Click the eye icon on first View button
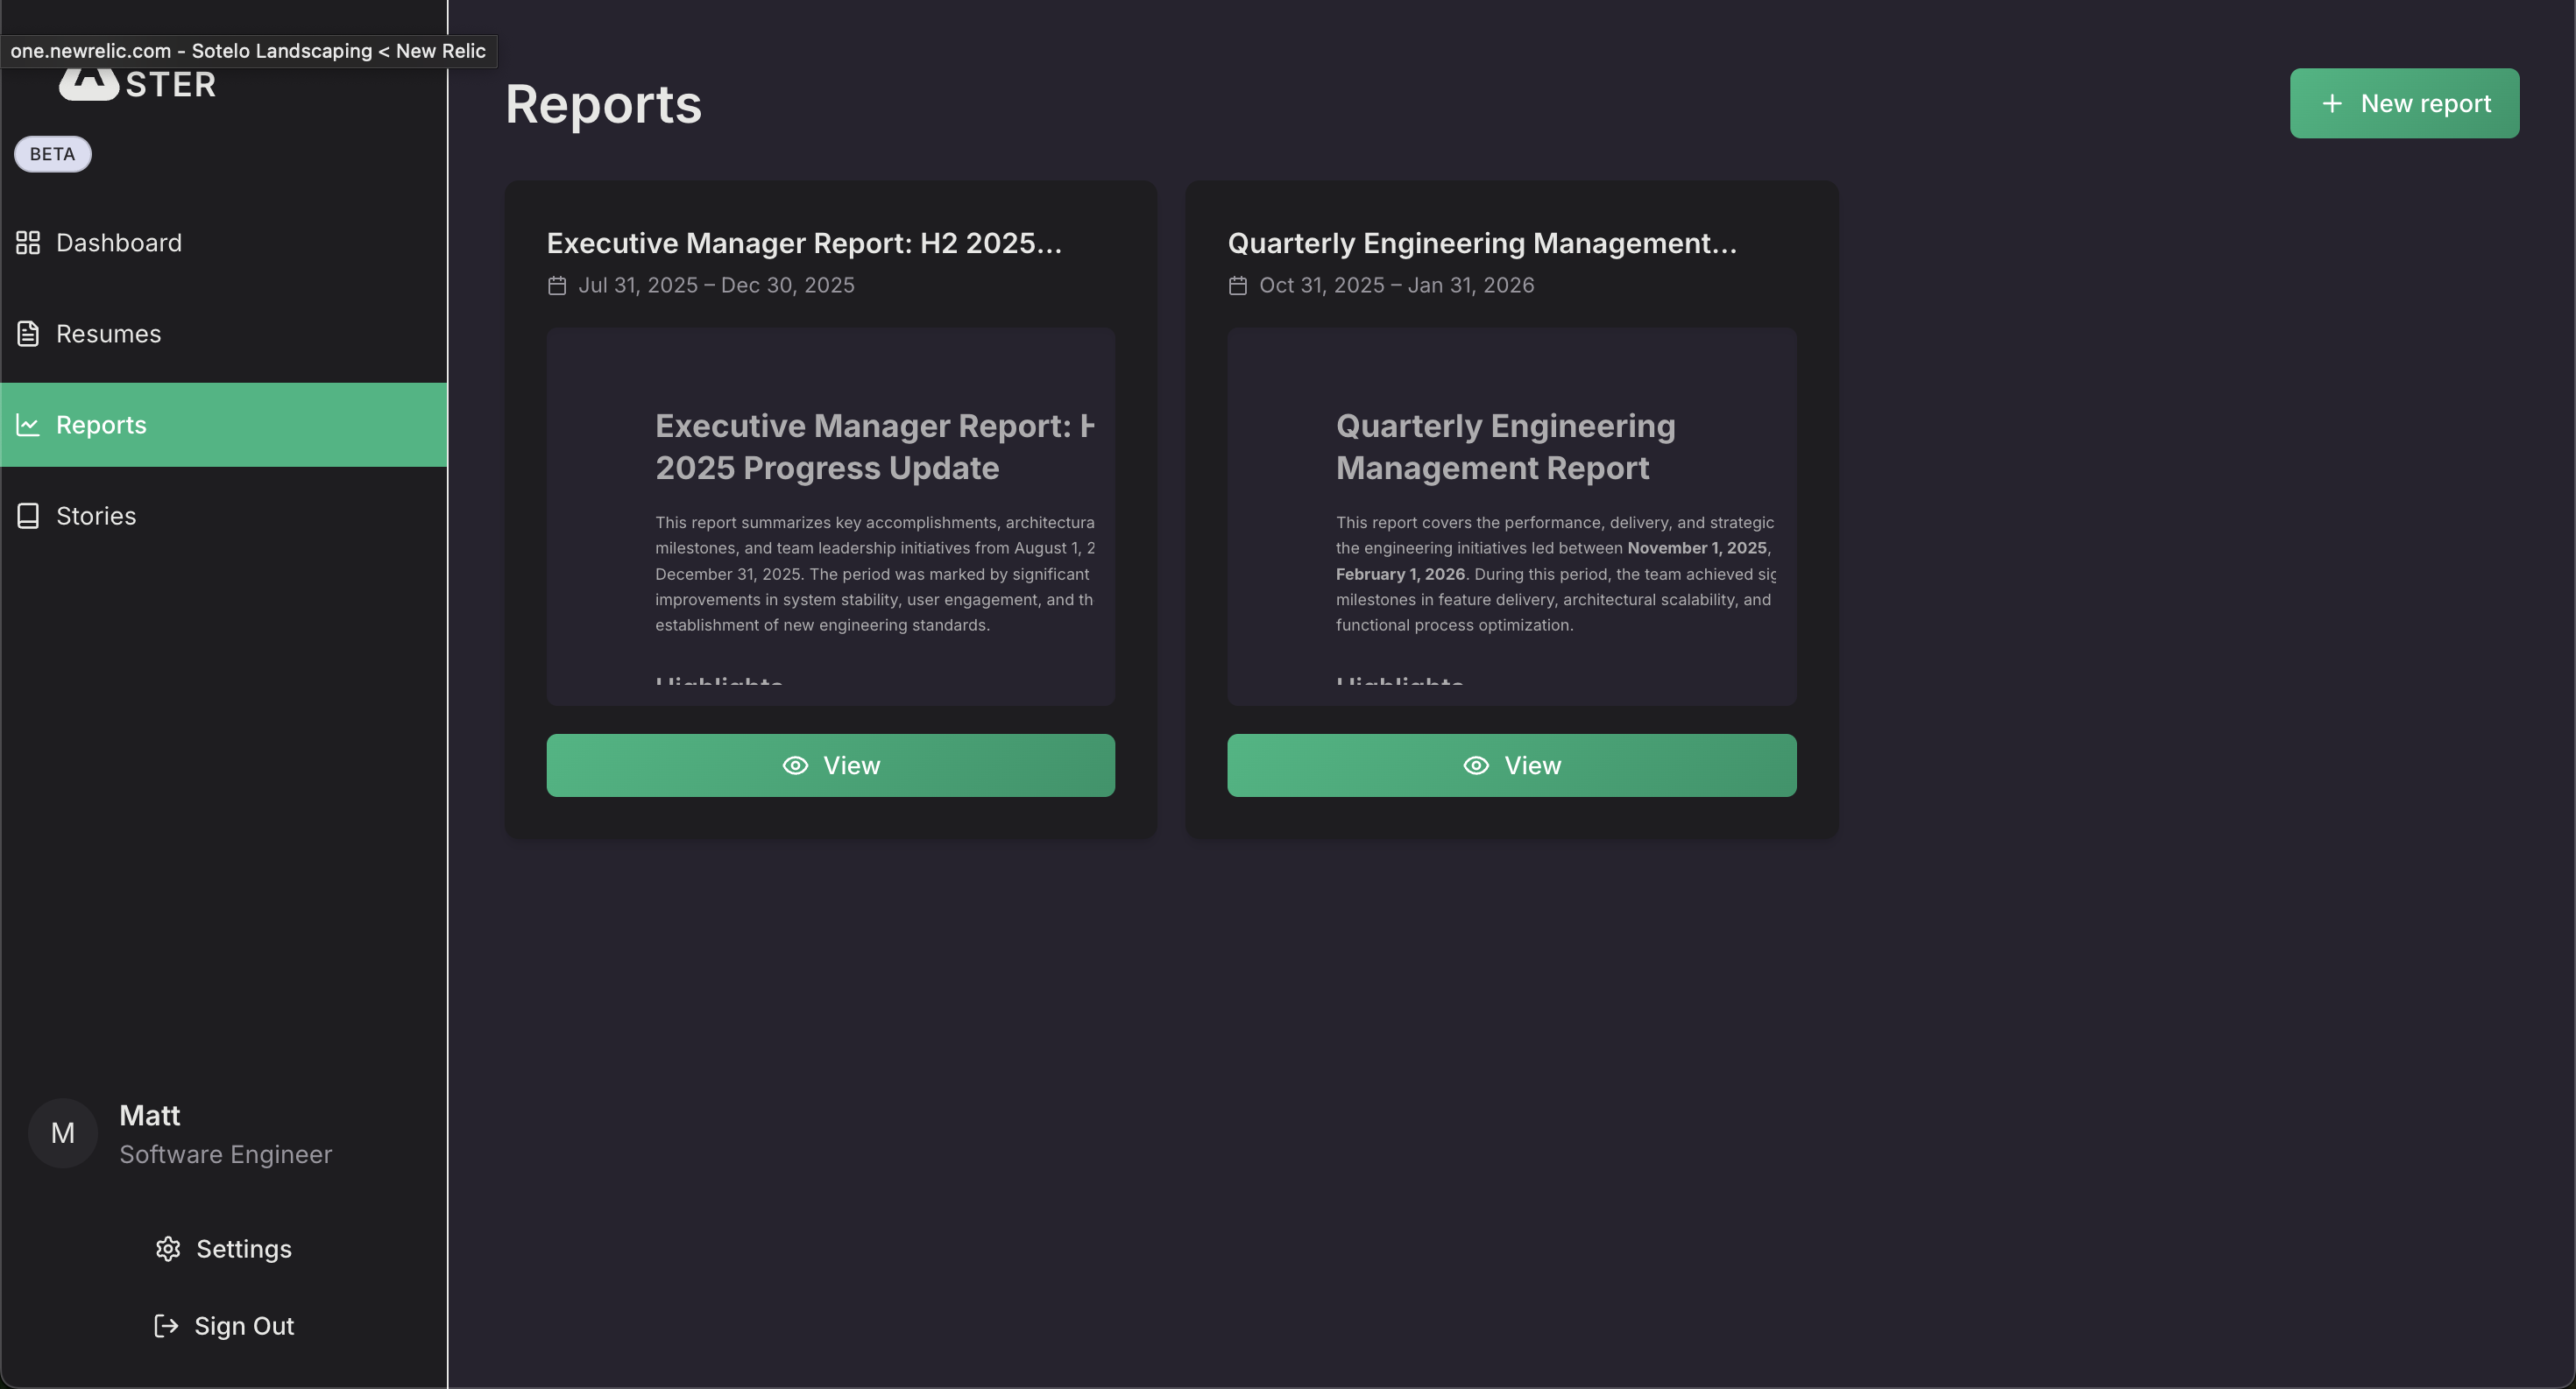 pyautogui.click(x=795, y=765)
